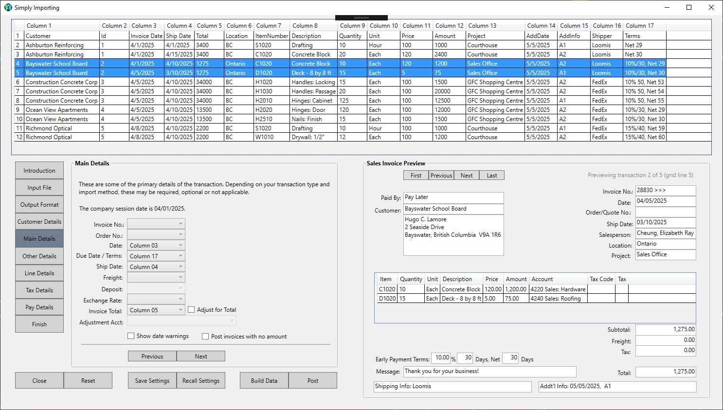Check Post invoices with no amount
The height and width of the screenshot is (410, 723).
205,337
